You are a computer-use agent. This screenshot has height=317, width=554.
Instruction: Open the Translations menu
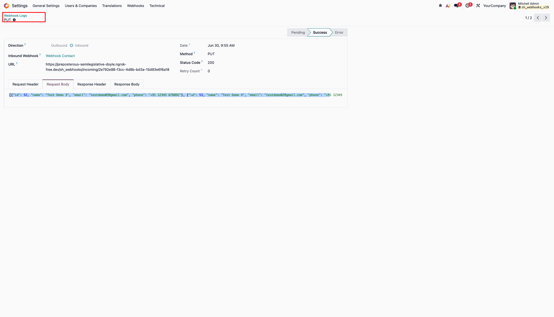(x=112, y=6)
